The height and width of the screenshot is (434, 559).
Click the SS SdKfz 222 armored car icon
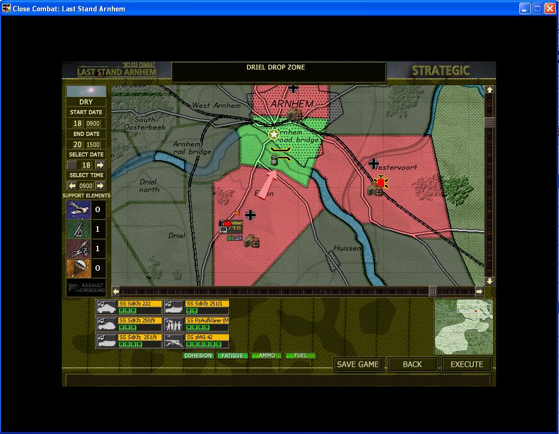tap(106, 307)
